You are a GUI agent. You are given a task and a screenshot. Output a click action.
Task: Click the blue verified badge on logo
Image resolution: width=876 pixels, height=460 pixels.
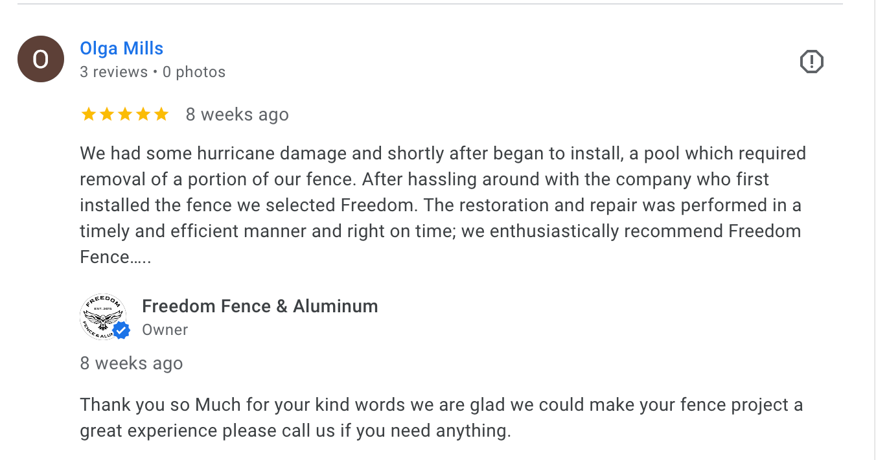tap(121, 330)
